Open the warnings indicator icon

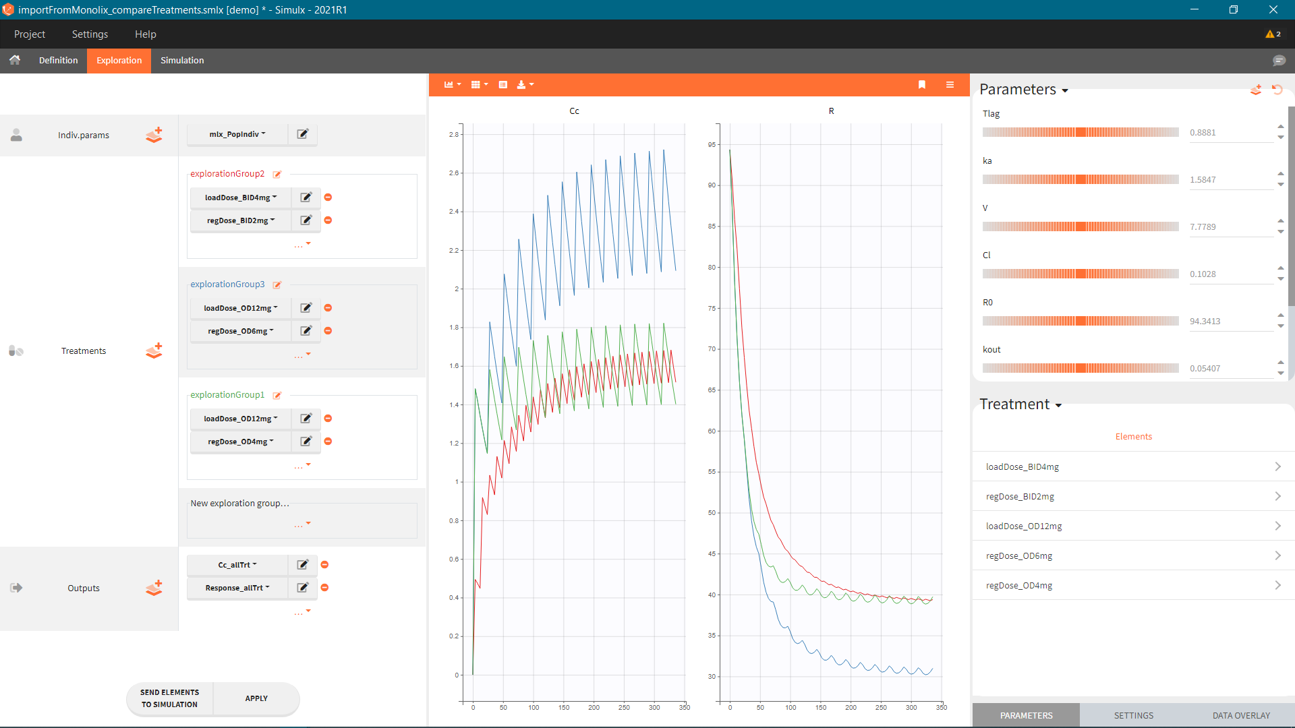[x=1273, y=34]
